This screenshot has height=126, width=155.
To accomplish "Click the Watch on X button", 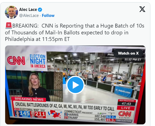I will [x=128, y=53].
